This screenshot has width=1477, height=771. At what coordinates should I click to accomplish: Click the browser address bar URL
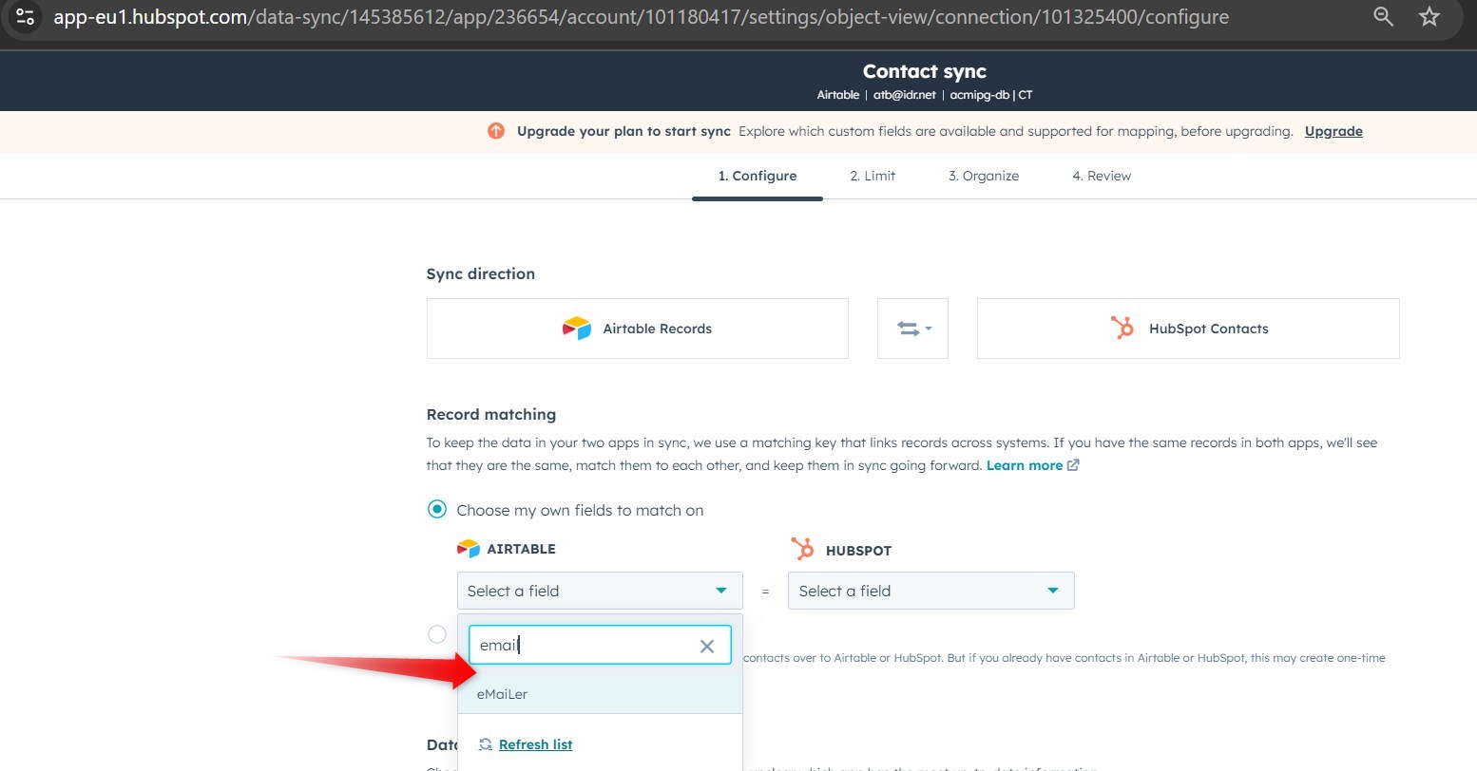tap(641, 17)
